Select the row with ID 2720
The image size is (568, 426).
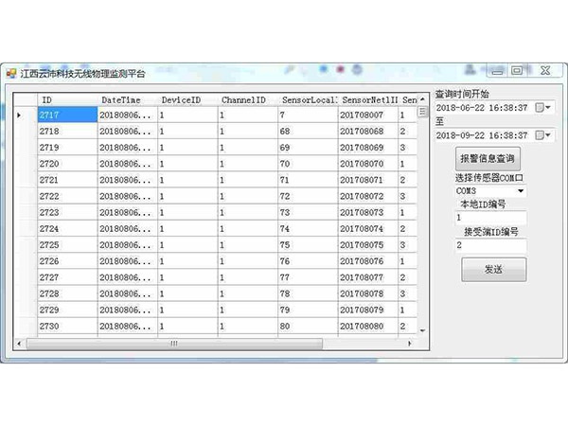(x=66, y=164)
